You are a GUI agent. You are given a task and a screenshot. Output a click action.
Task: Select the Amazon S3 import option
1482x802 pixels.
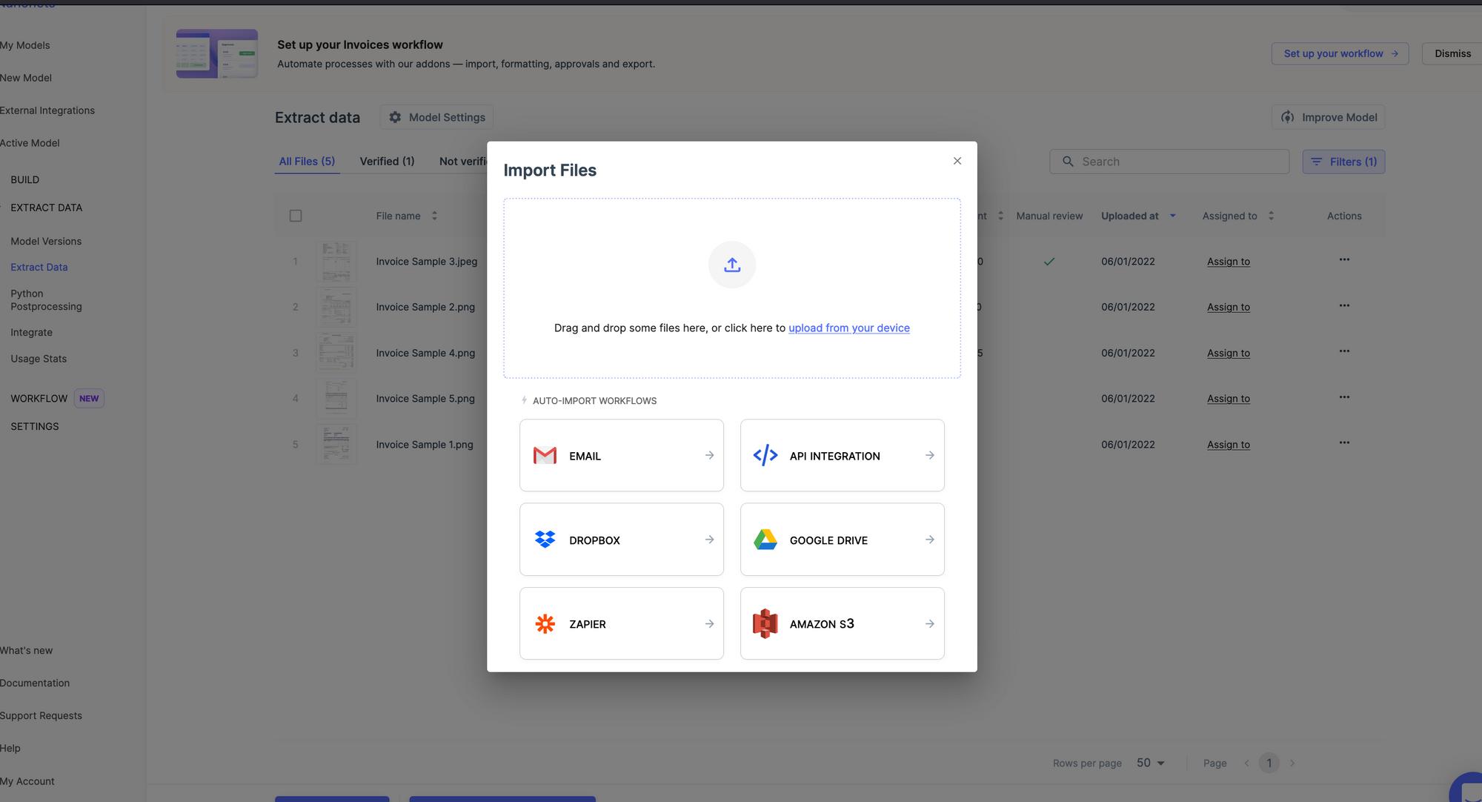tap(842, 624)
